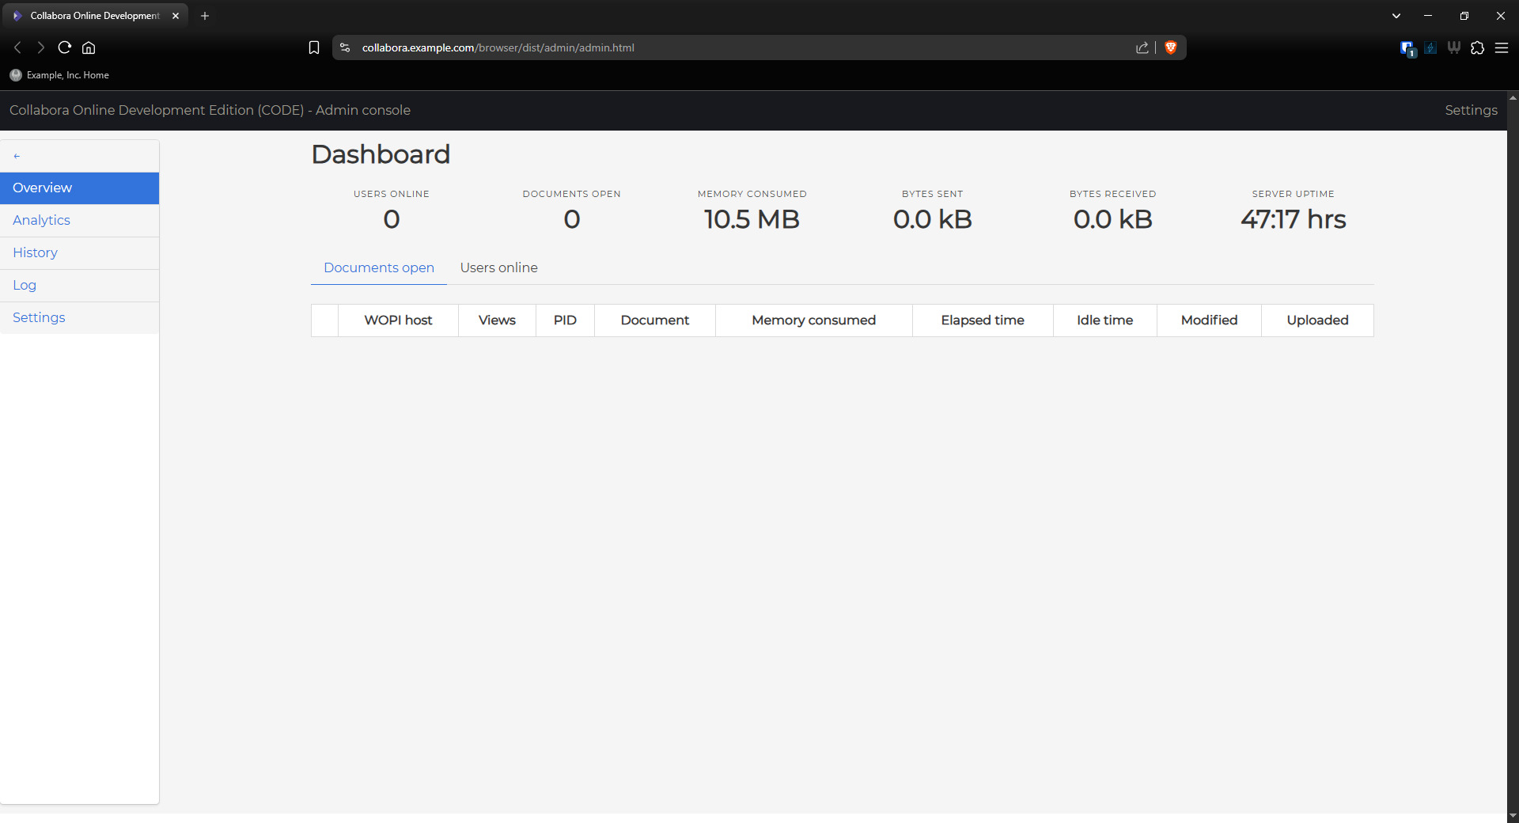
Task: Open Example, Inc. Home bookmark
Action: tap(60, 75)
